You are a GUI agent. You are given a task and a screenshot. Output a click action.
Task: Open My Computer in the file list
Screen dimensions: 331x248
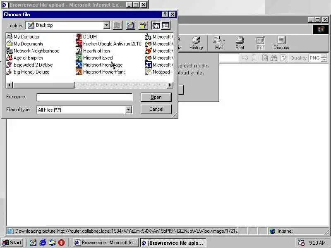23,37
